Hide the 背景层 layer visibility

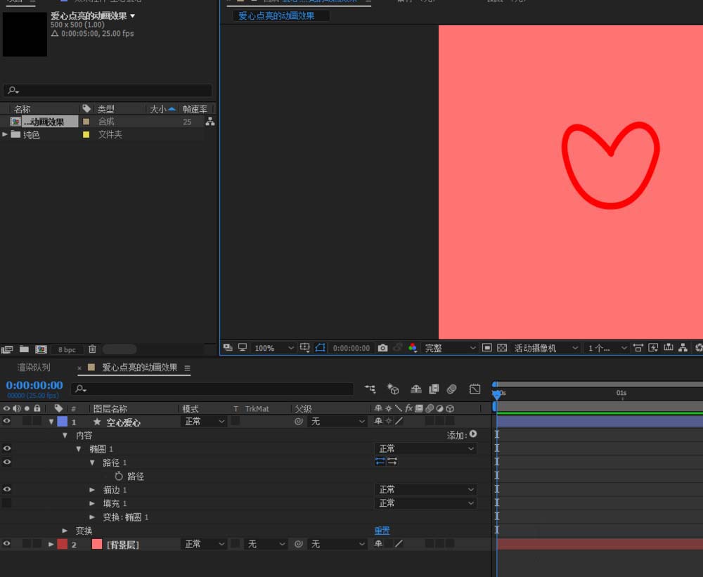[x=7, y=544]
